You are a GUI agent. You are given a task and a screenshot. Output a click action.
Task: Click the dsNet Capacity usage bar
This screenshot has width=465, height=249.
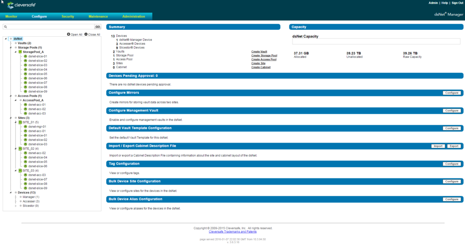(x=376, y=42)
